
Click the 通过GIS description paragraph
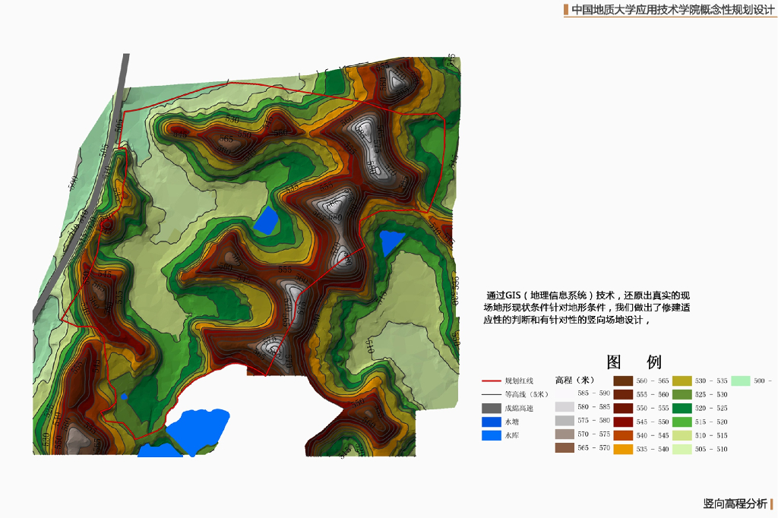coord(587,308)
